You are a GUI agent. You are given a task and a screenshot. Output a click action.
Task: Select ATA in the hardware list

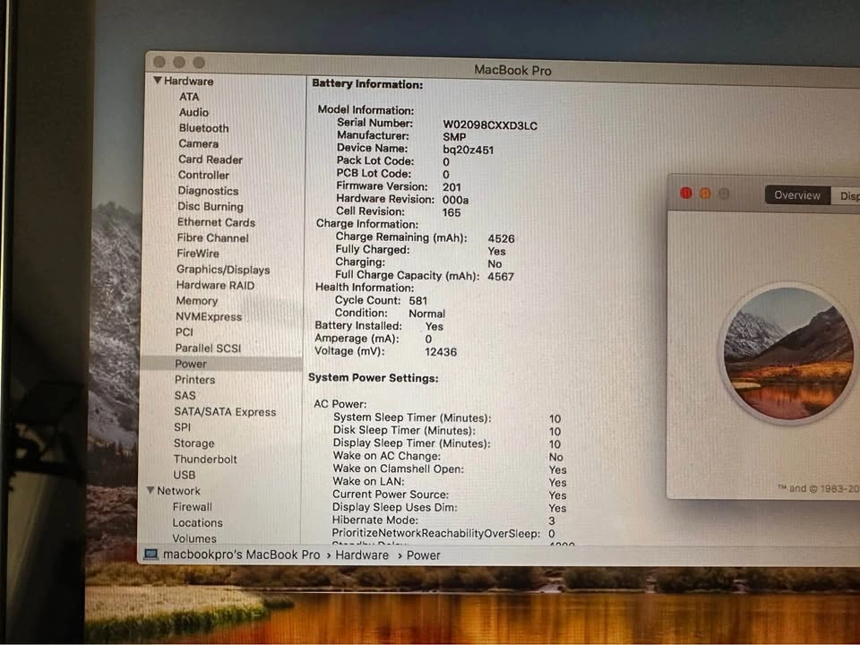point(189,97)
